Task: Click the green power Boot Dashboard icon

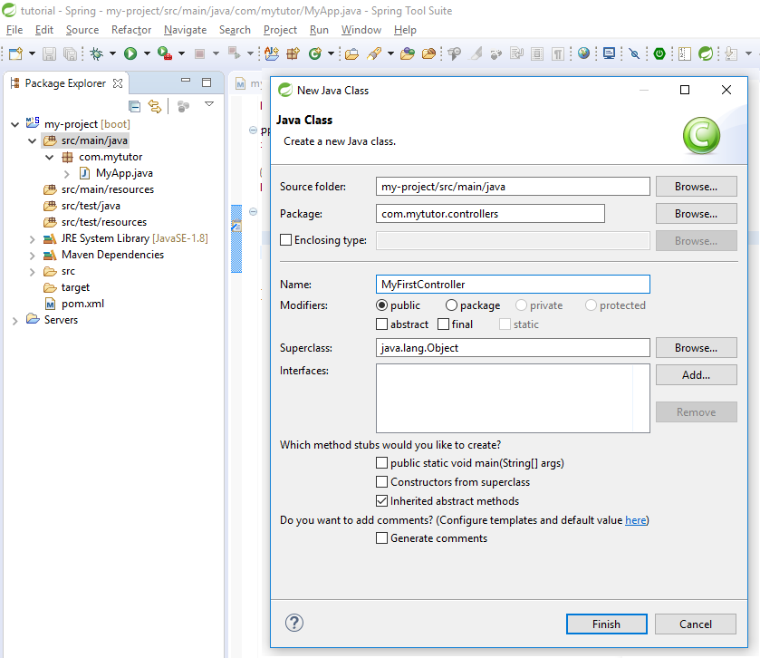Action: [659, 53]
